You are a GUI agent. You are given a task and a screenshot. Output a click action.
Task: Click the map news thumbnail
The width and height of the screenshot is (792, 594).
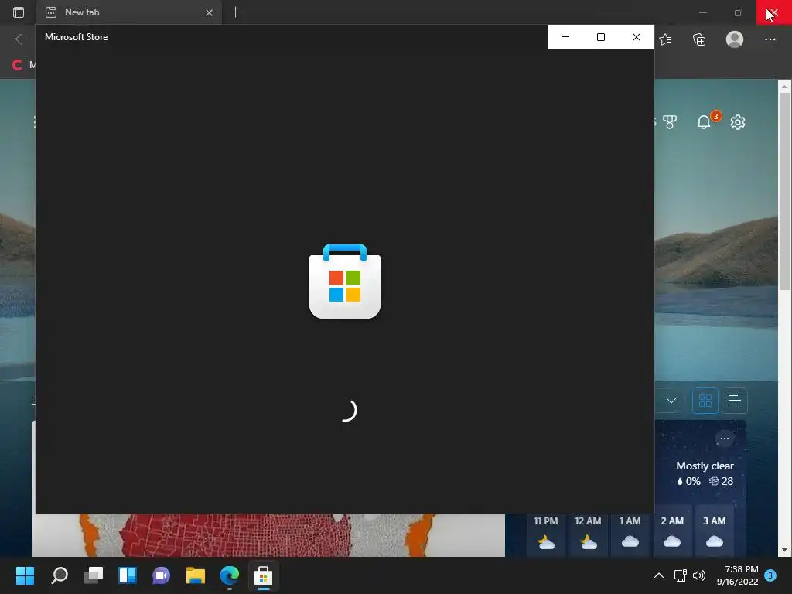(x=268, y=535)
